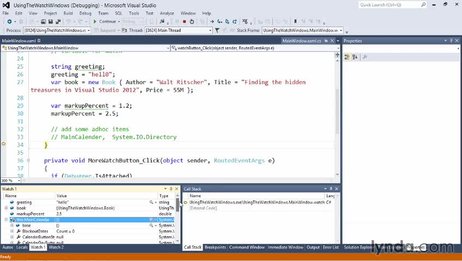Stop debugging with the red square icon
The image size is (462, 261).
185,21
